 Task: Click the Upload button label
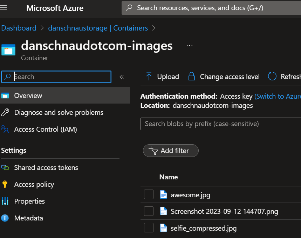(x=168, y=77)
